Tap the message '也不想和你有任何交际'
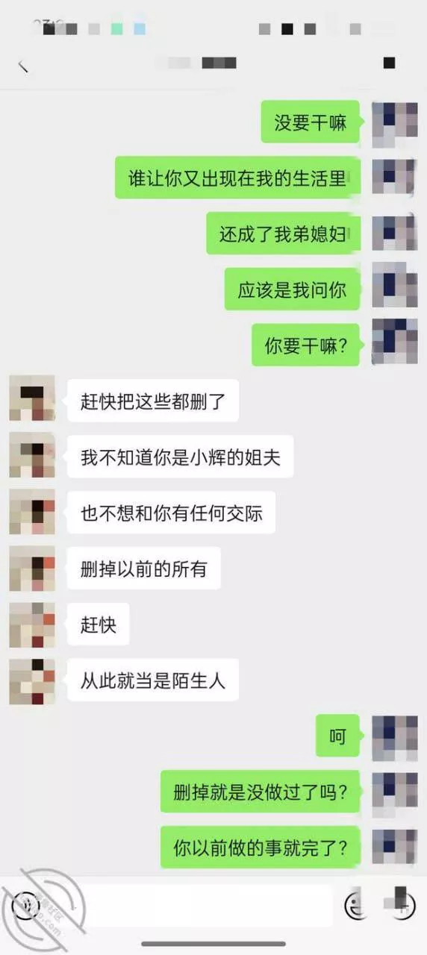 [171, 513]
